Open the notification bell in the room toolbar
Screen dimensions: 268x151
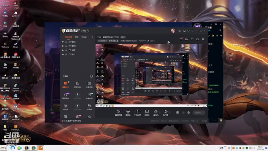[x=197, y=39]
